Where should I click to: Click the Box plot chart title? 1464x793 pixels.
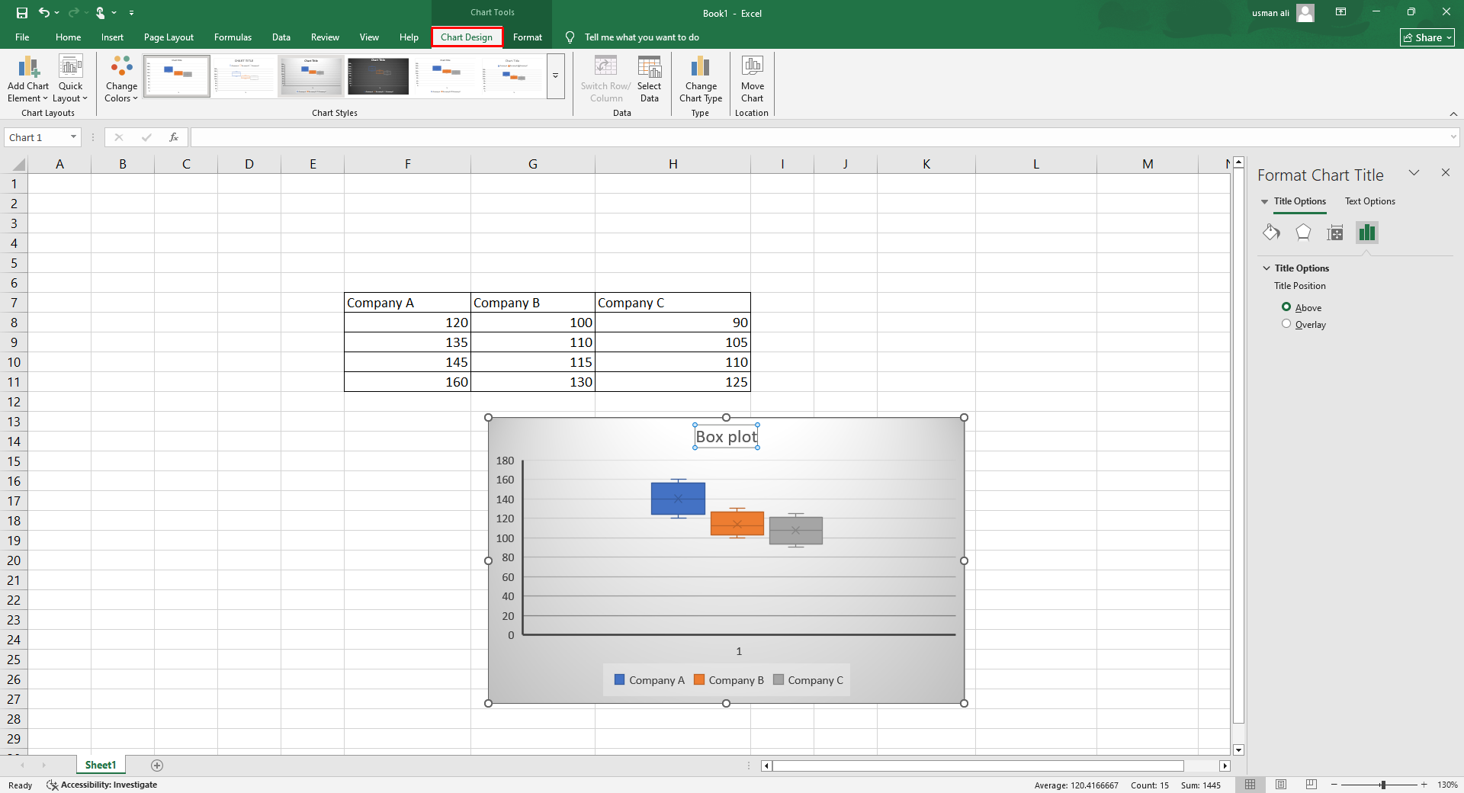point(726,437)
